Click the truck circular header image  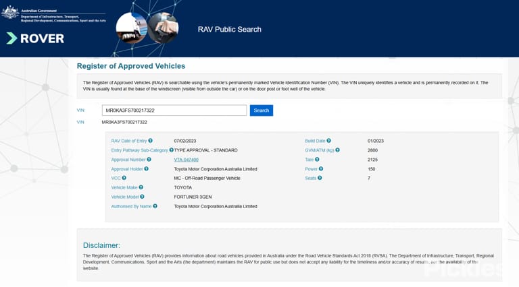[x=131, y=28]
